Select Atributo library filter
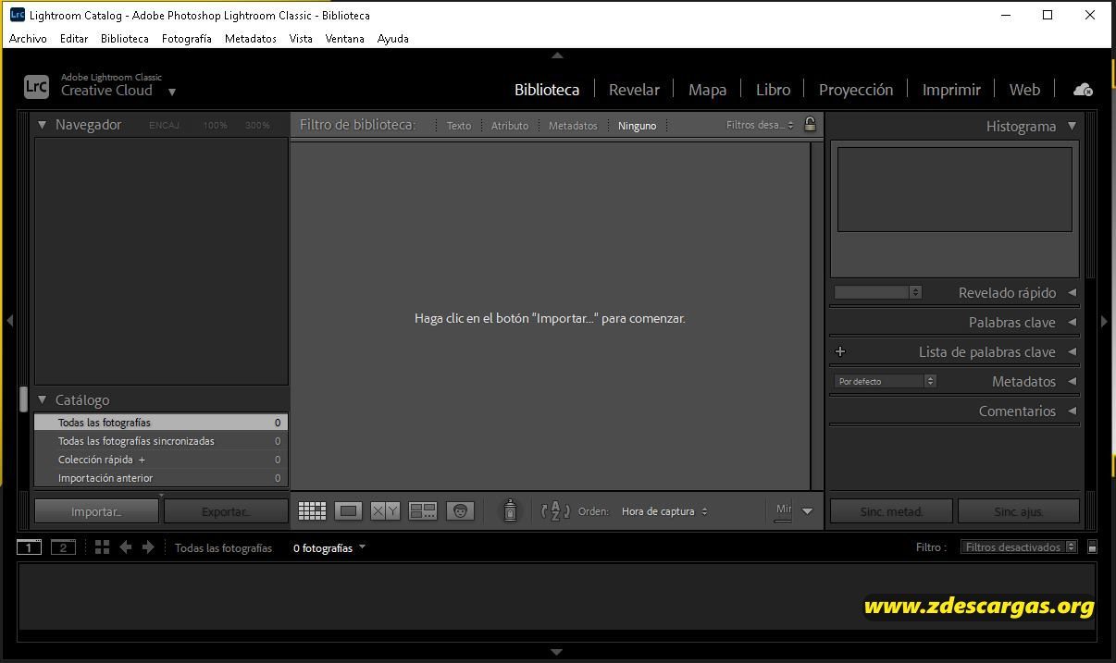The width and height of the screenshot is (1116, 663). pyautogui.click(x=510, y=126)
